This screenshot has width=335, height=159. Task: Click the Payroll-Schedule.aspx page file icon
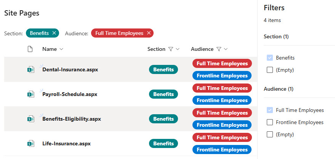31,94
